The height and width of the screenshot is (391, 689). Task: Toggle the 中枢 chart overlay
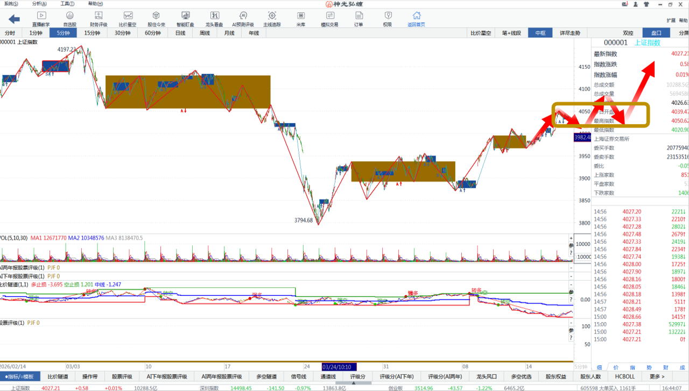540,33
